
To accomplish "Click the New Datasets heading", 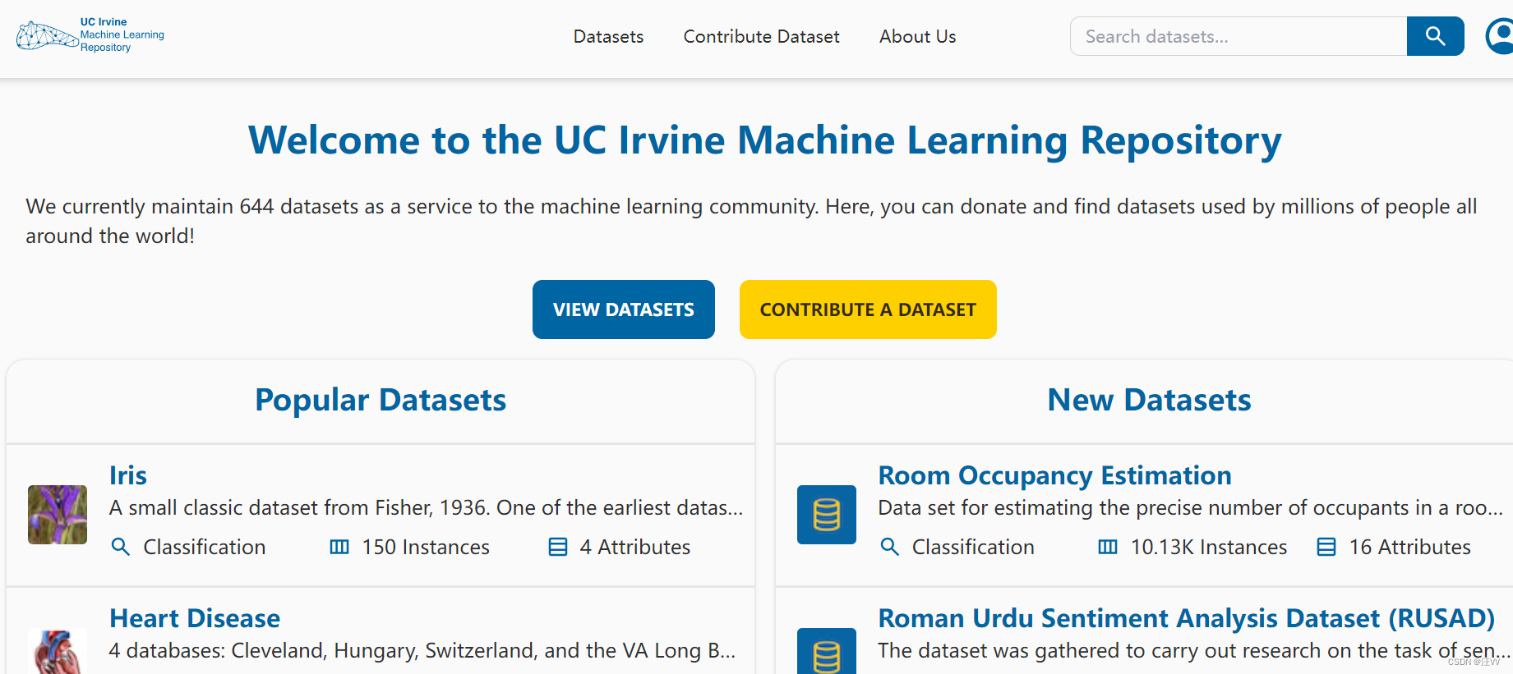I will pos(1149,400).
